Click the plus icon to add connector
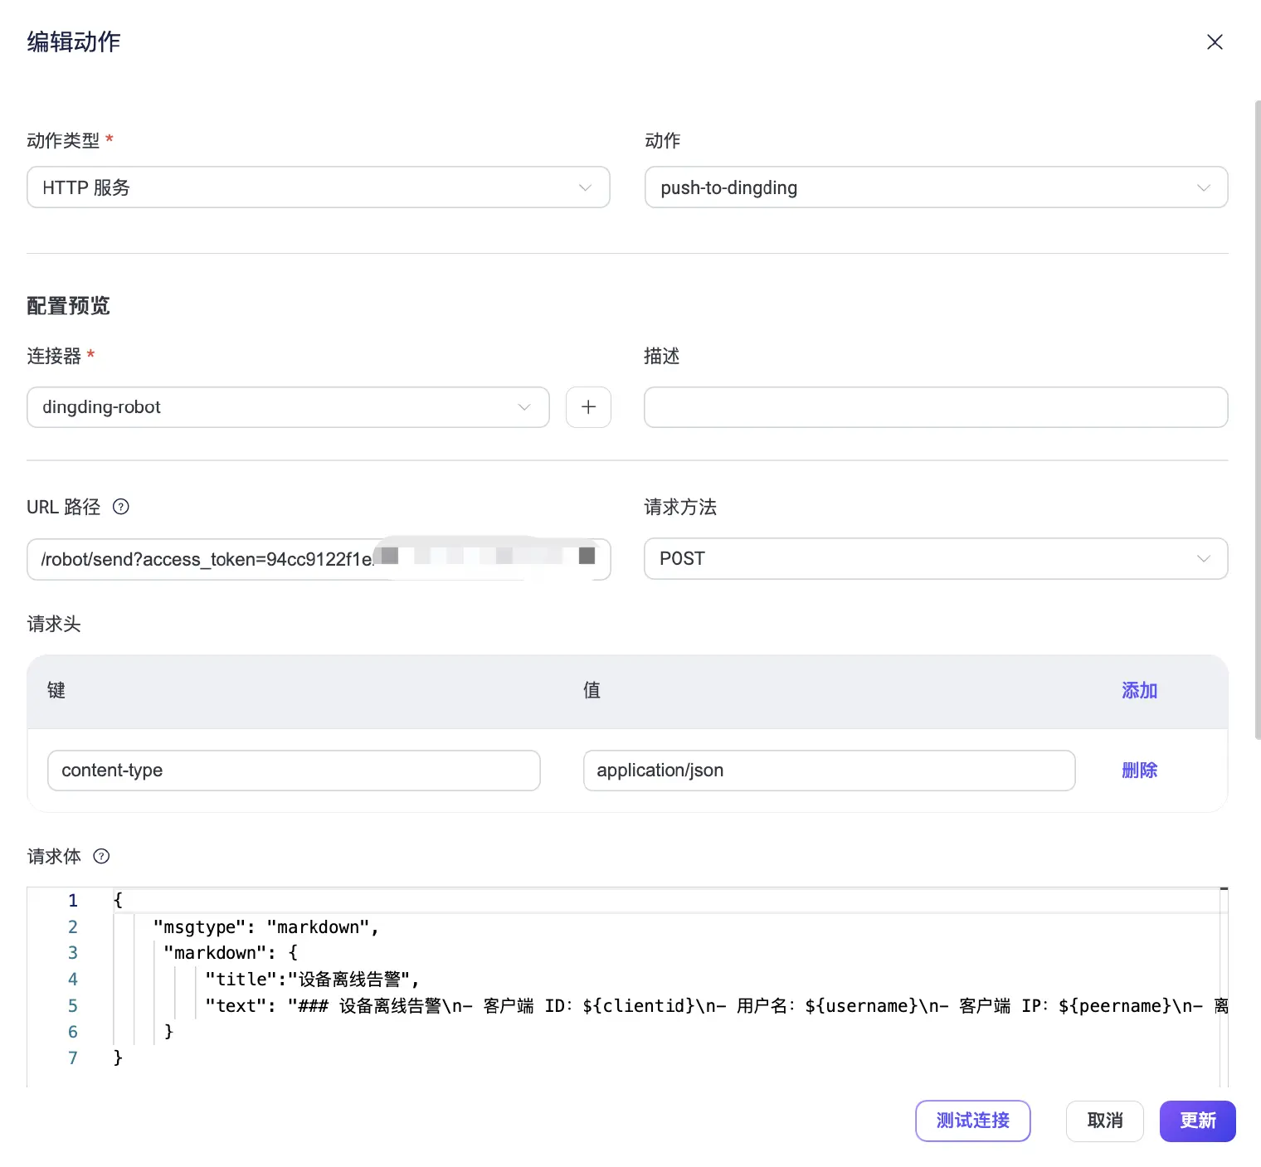Image resolution: width=1261 pixels, height=1167 pixels. pyautogui.click(x=588, y=407)
